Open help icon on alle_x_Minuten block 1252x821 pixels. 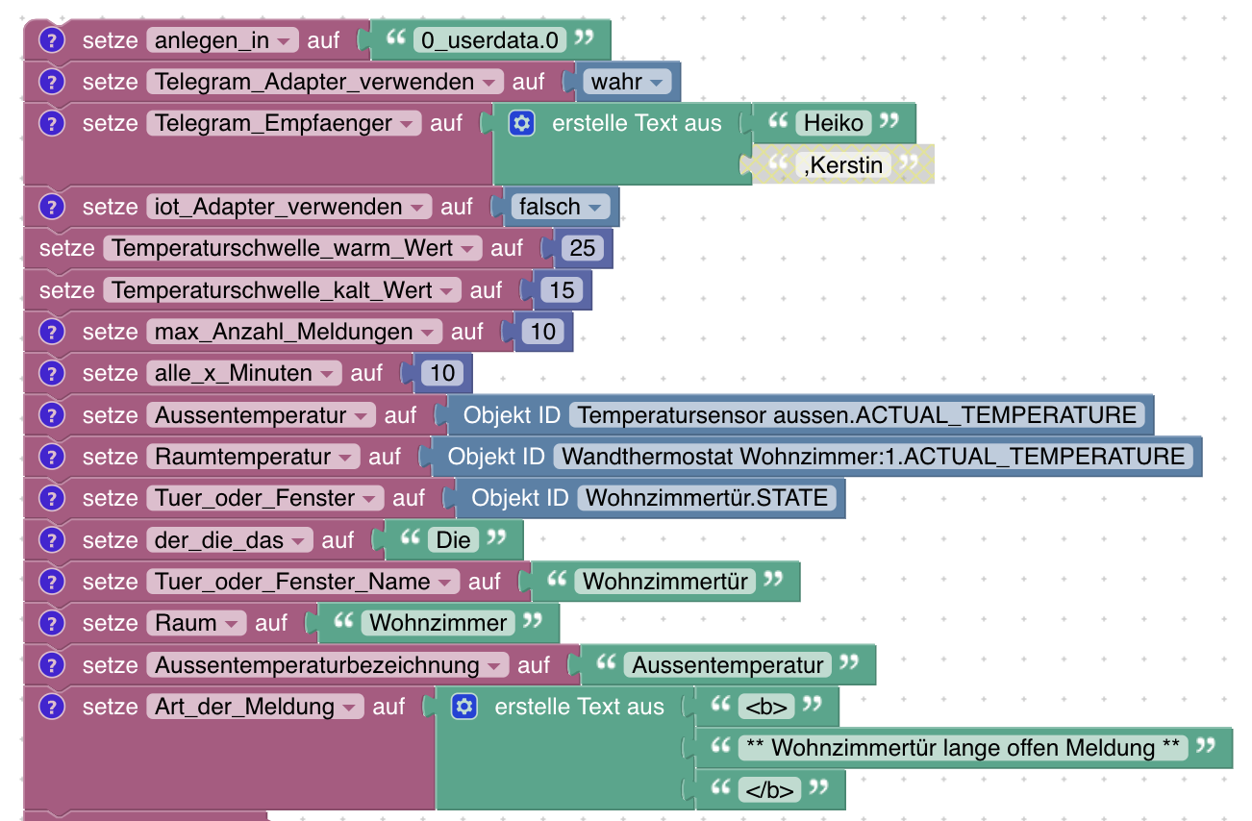coord(52,373)
